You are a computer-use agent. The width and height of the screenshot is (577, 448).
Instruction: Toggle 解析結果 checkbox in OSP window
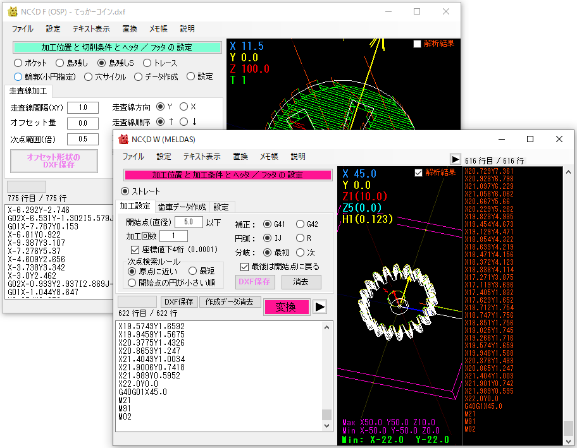click(x=417, y=44)
